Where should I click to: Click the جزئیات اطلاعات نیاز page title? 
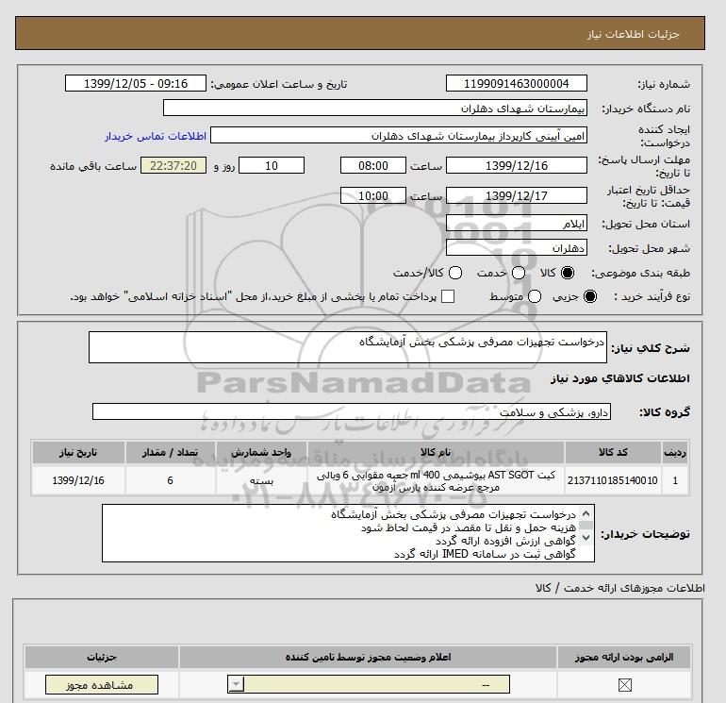tap(633, 34)
